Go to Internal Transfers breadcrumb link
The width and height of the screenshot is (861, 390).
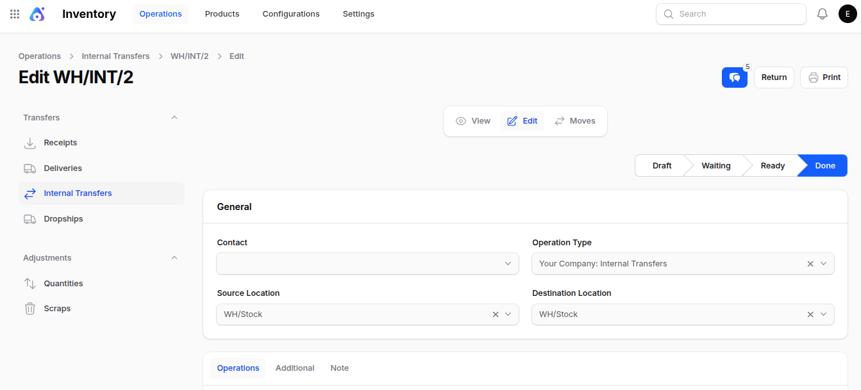click(115, 56)
